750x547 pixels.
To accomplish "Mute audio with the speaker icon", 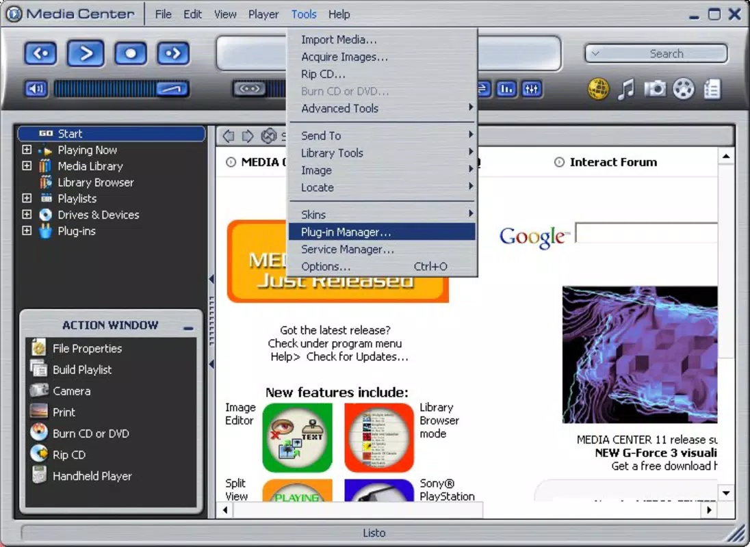I will click(x=36, y=89).
